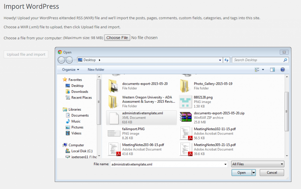Select Favorites in navigation pane
This screenshot has height=189, width=301.
tap(75, 79)
